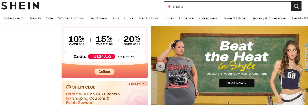Open Women Clothing navigation item
Screen dimensions: 308x105
tap(71, 18)
